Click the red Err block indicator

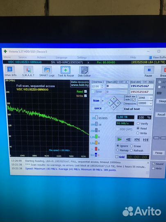tap(96, 155)
